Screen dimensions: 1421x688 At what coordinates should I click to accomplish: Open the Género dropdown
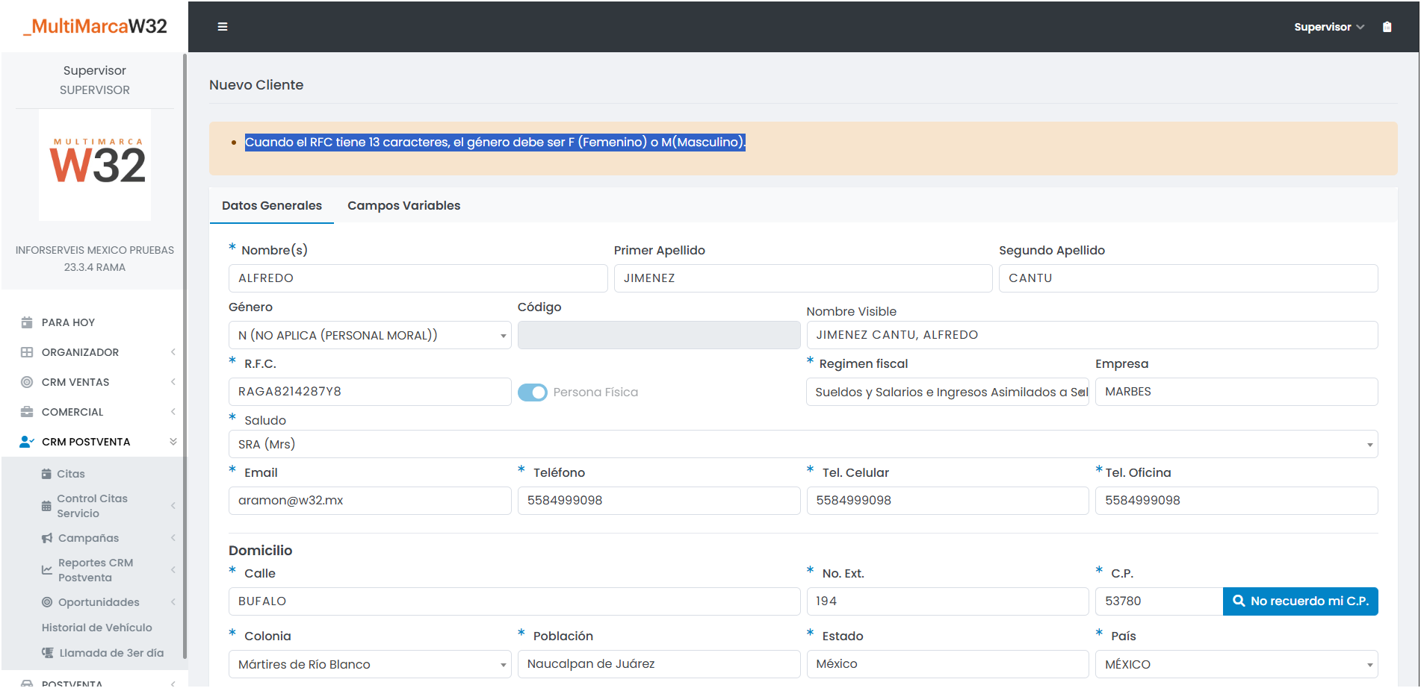(x=369, y=336)
